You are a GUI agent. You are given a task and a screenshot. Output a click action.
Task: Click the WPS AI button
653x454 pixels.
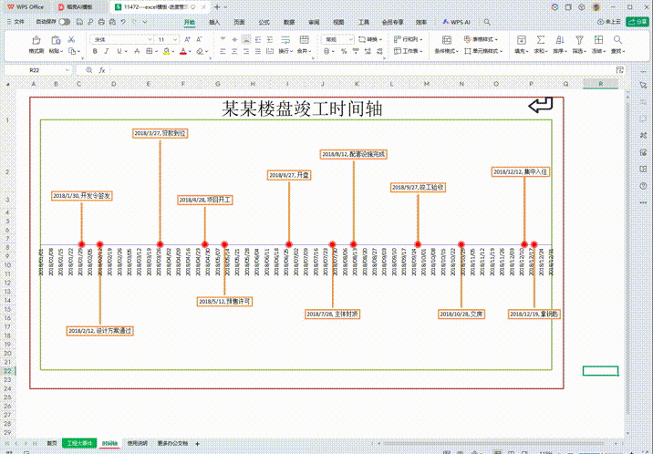click(456, 22)
